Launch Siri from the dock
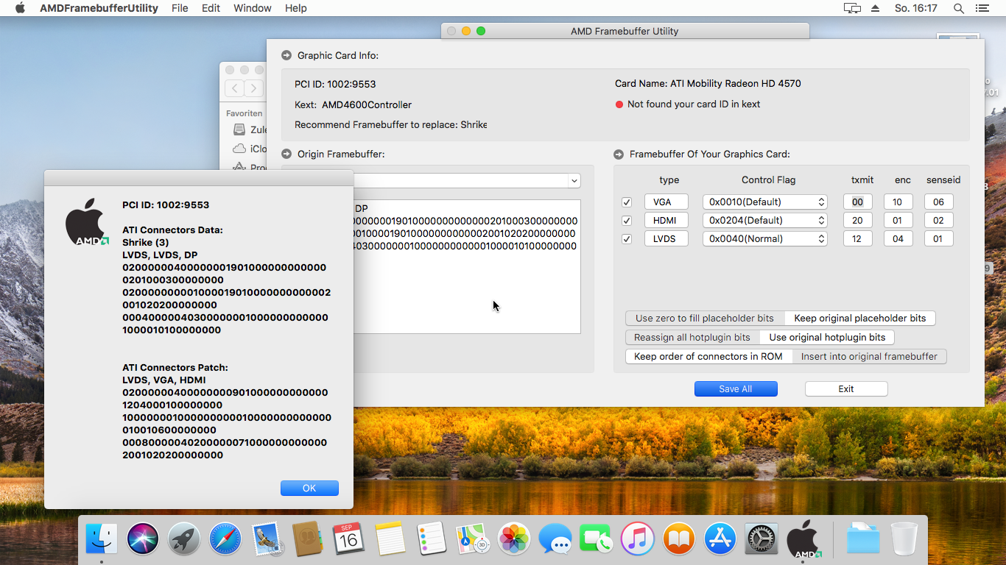 (x=143, y=539)
